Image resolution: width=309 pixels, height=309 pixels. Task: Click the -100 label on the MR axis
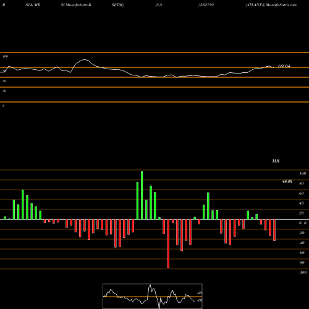[303, 273]
